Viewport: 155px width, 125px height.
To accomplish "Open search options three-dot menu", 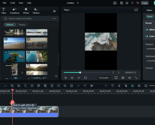I will pyautogui.click(x=54, y=18).
